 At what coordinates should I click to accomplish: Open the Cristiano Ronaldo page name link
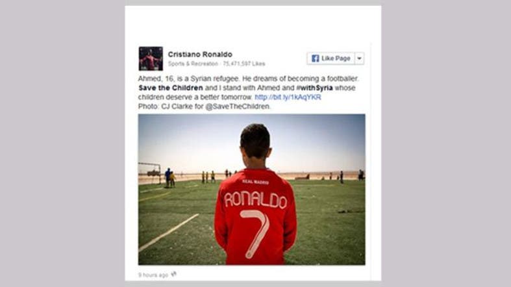pos(200,55)
